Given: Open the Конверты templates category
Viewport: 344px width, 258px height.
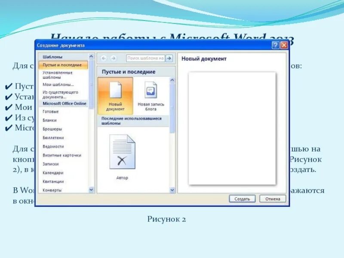Looking at the screenshot, I should pos(52,190).
